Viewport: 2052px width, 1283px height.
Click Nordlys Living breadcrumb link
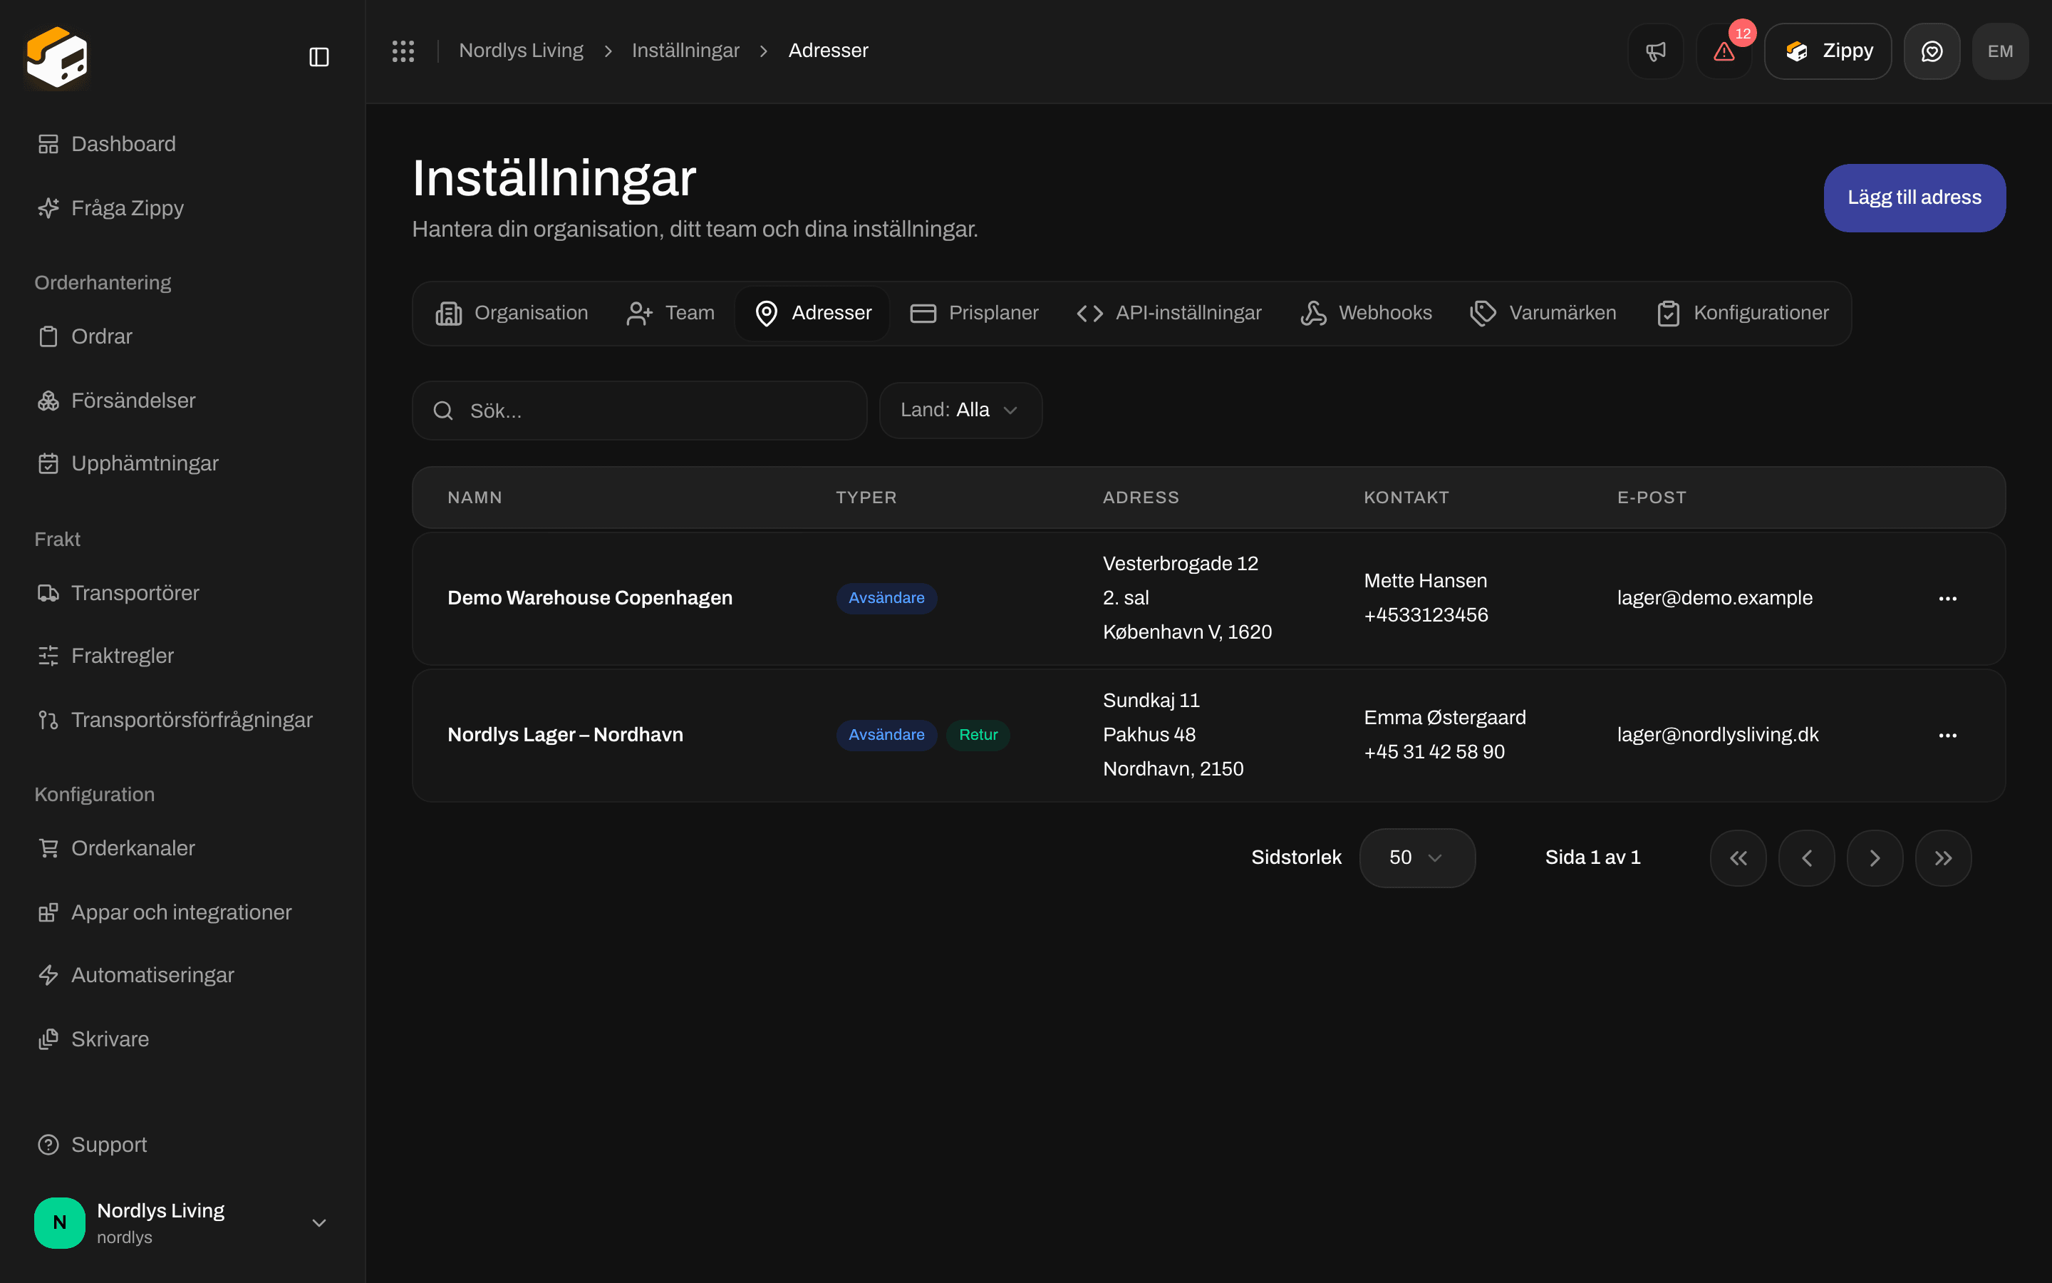click(521, 51)
